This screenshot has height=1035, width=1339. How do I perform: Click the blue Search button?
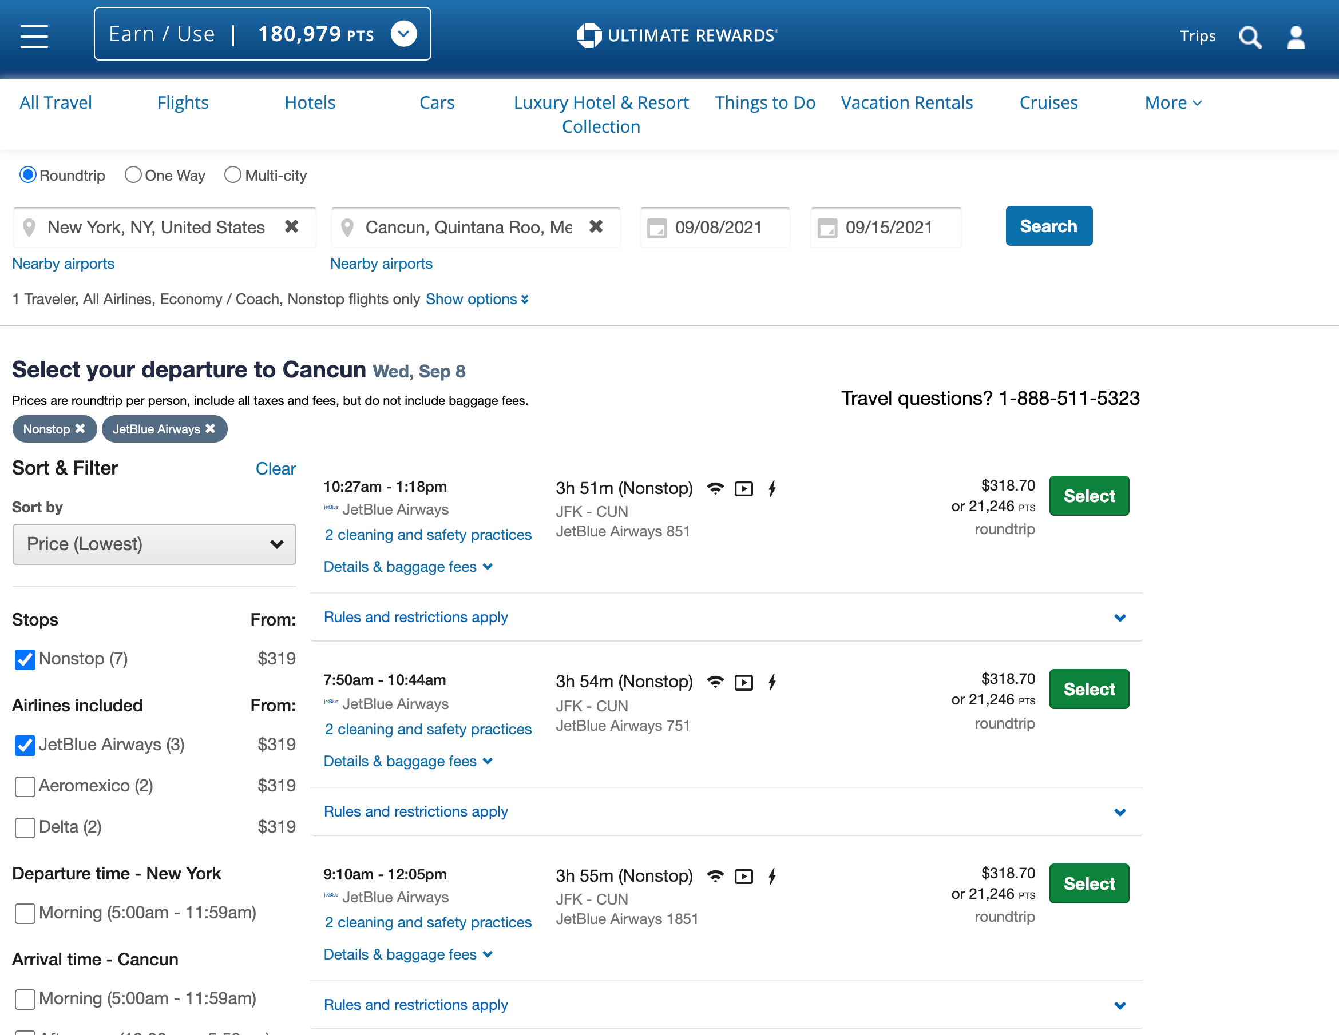pyautogui.click(x=1048, y=225)
